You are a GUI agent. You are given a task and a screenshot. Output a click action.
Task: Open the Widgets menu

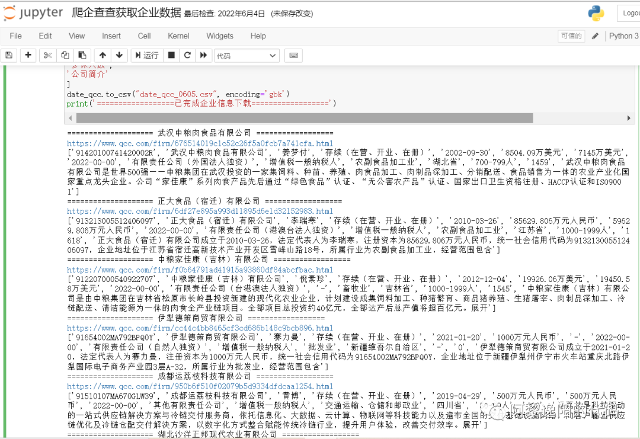click(220, 36)
